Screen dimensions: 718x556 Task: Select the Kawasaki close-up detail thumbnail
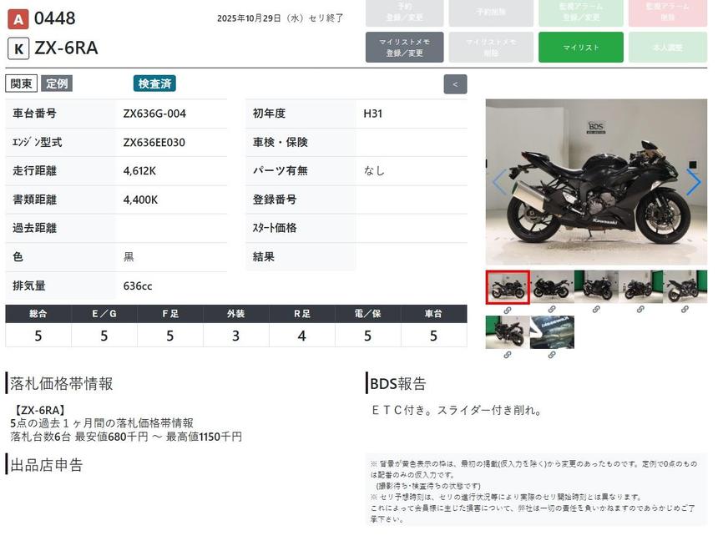tap(552, 332)
